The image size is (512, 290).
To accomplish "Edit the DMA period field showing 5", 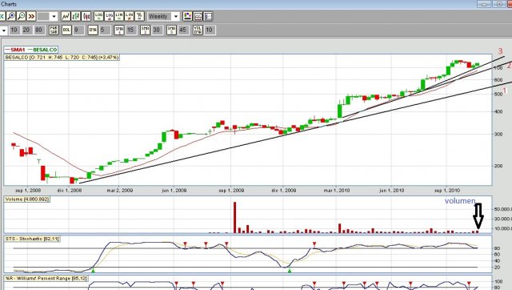I will click(105, 30).
